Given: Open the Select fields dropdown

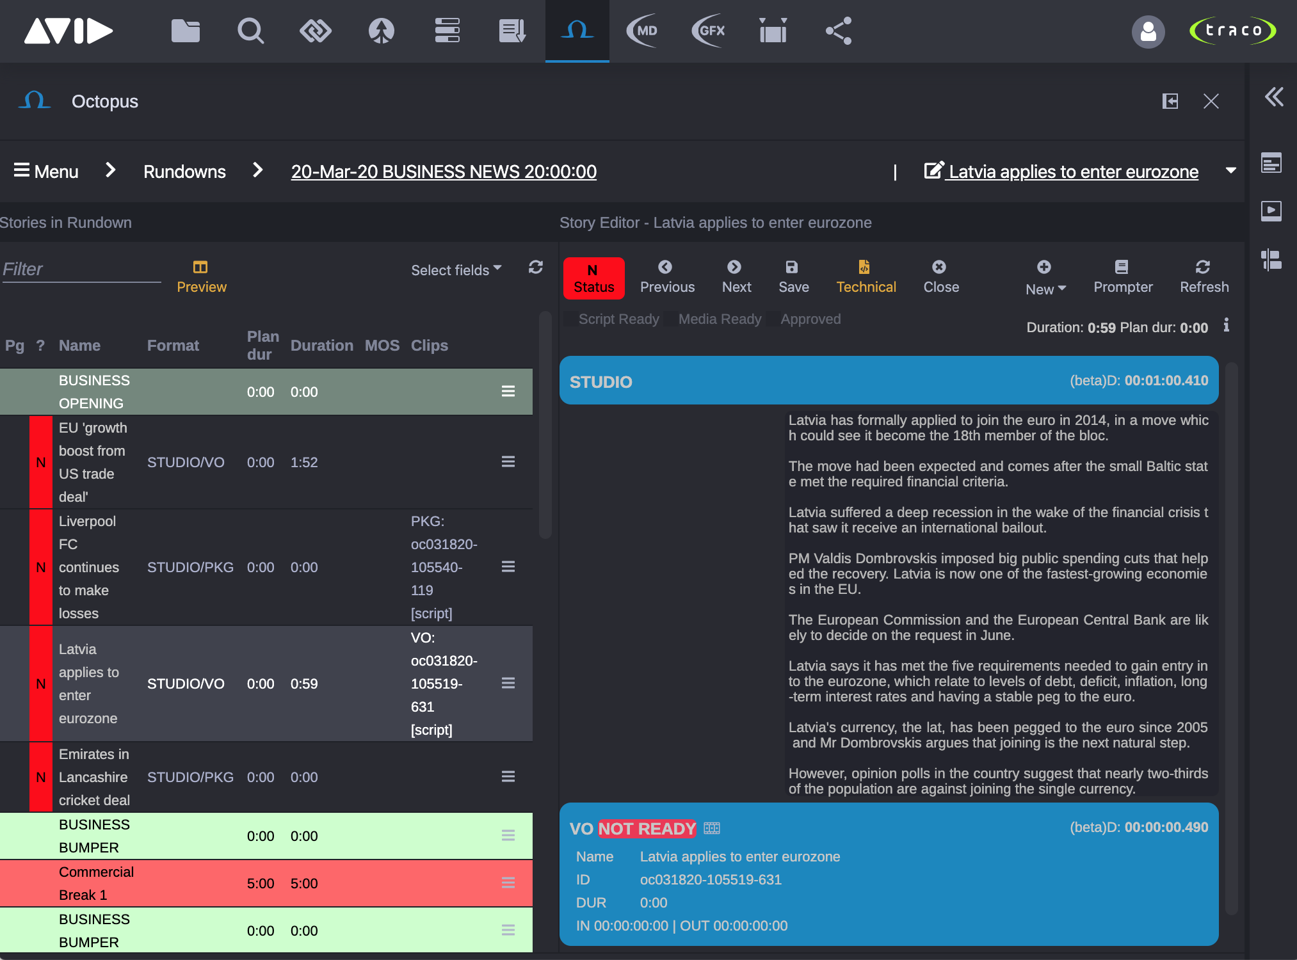Looking at the screenshot, I should tap(456, 270).
